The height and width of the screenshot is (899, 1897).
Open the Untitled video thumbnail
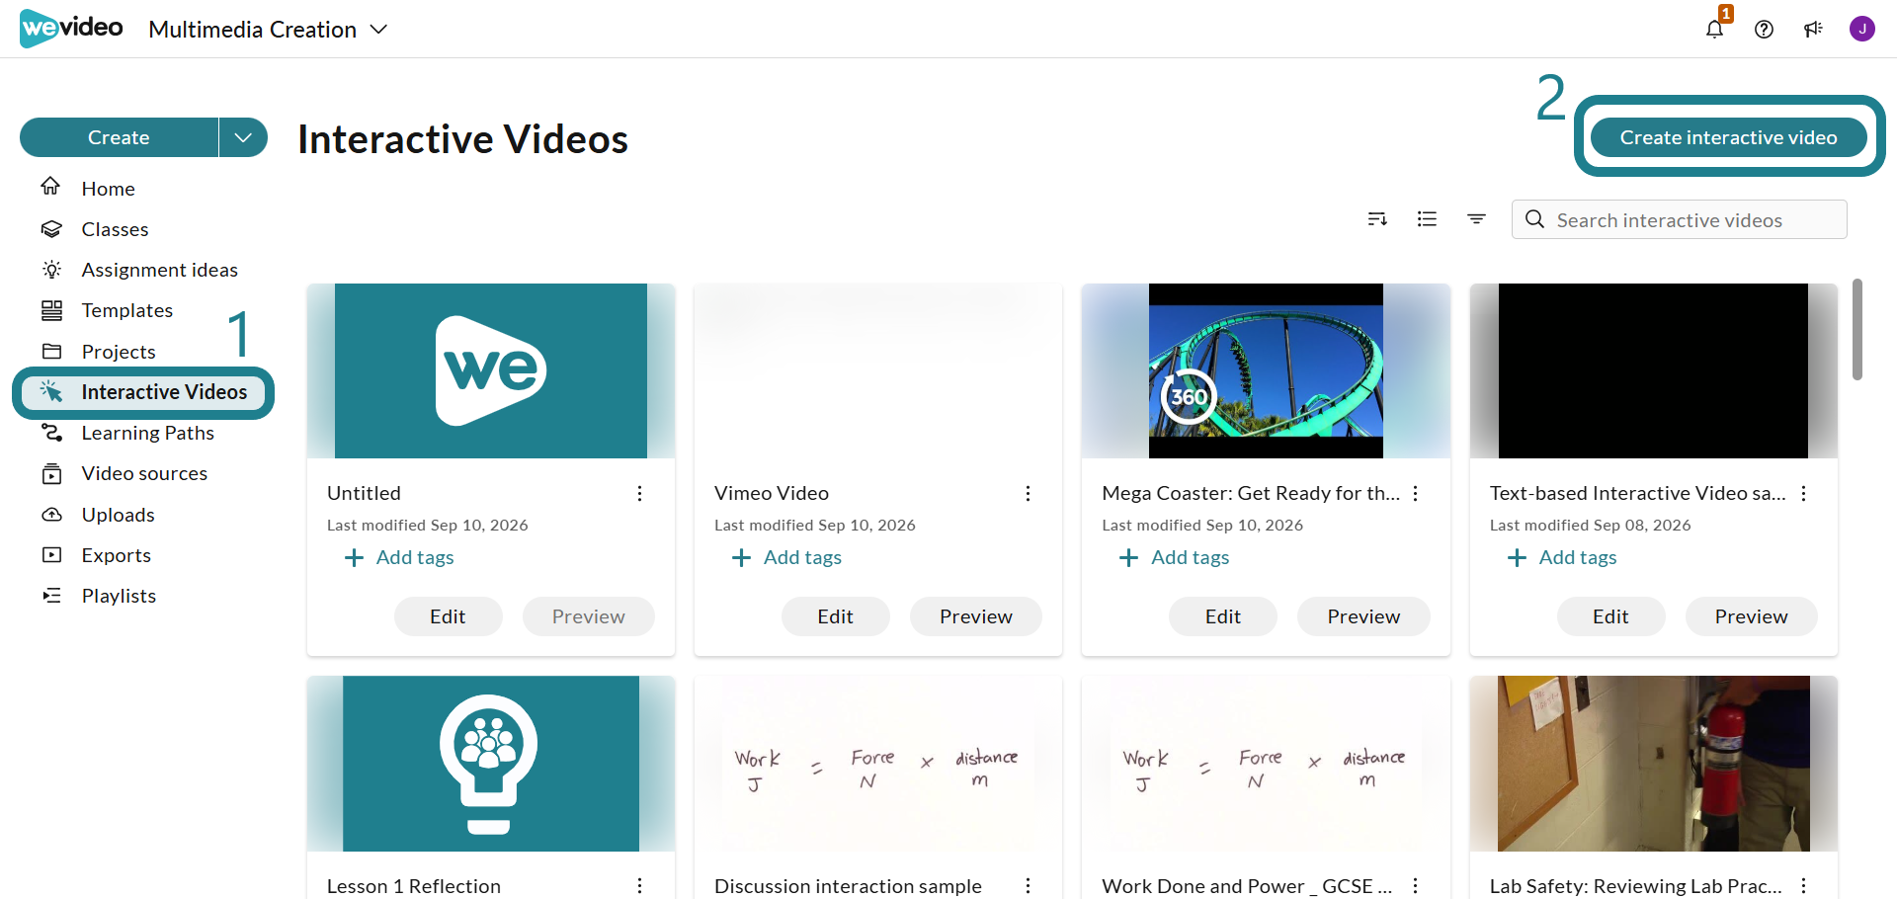point(491,370)
